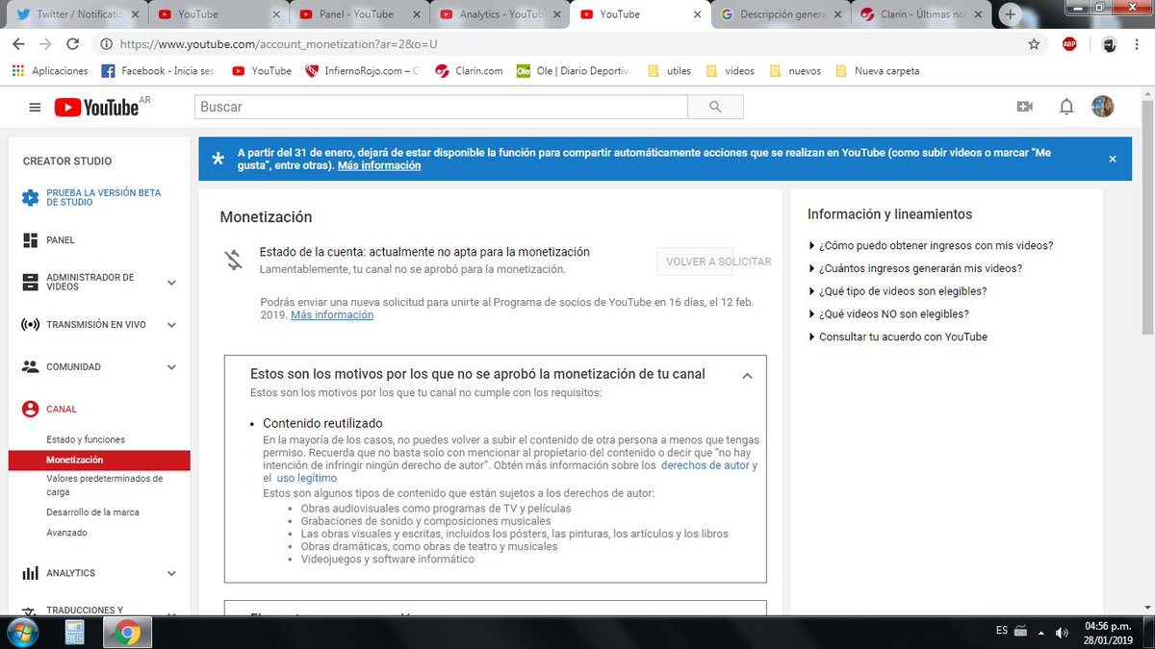
Task: Click the YouTube logo in header
Action: (96, 107)
